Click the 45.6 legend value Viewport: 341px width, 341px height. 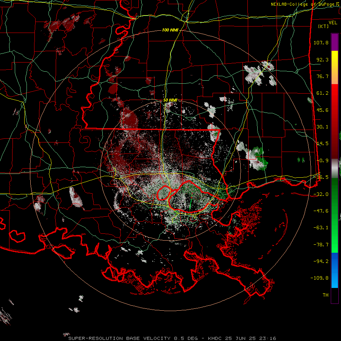click(322, 110)
